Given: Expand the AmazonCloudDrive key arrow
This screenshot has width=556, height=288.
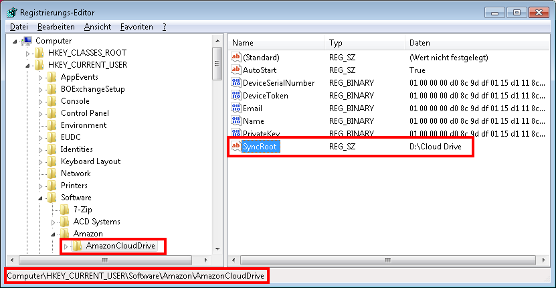Looking at the screenshot, I should point(66,246).
